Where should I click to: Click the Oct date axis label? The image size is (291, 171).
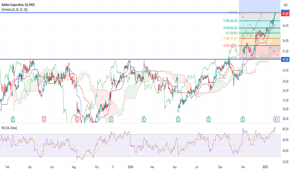coord(97,167)
